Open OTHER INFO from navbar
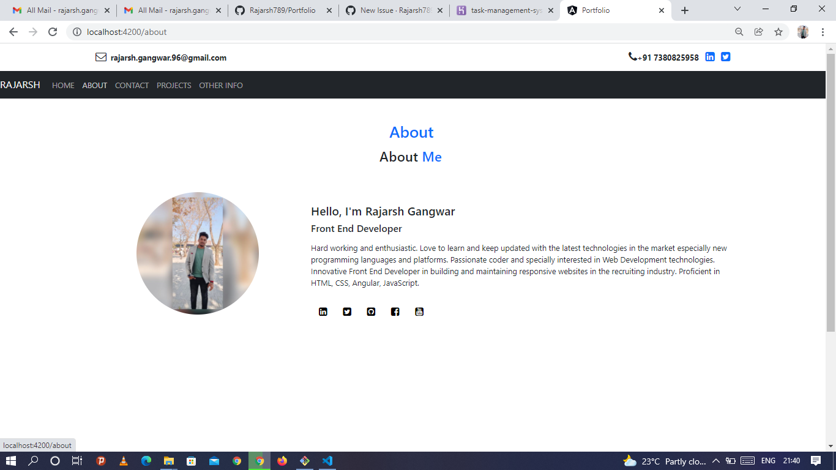This screenshot has width=836, height=470. [221, 85]
